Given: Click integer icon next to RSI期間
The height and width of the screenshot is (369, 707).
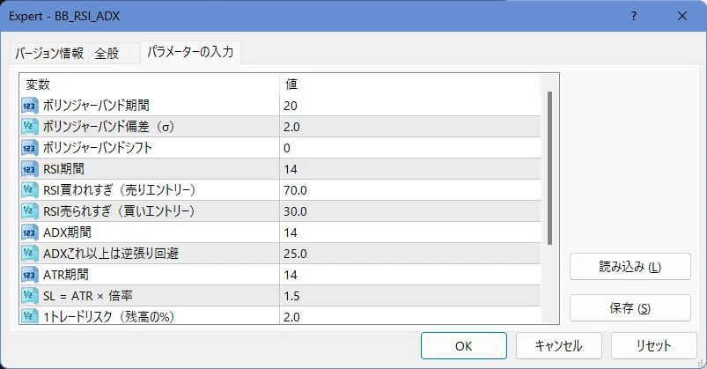Looking at the screenshot, I should (29, 169).
